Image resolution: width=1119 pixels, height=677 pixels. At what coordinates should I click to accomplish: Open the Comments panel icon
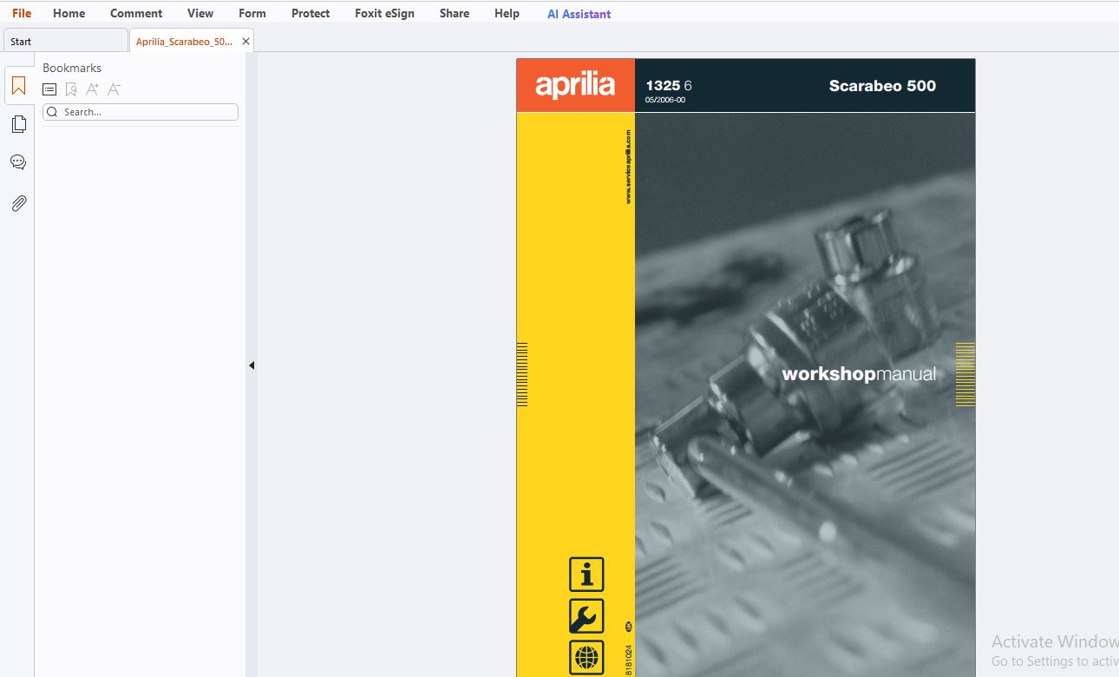point(18,162)
